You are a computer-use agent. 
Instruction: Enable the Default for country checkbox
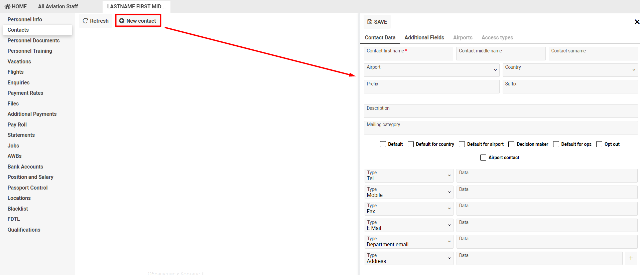pos(411,144)
